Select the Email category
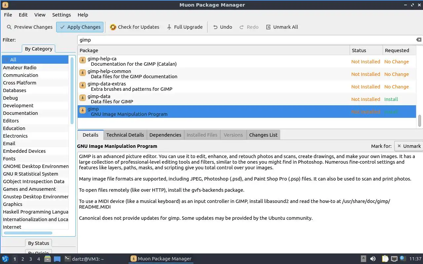The image size is (423, 264). click(x=35, y=144)
